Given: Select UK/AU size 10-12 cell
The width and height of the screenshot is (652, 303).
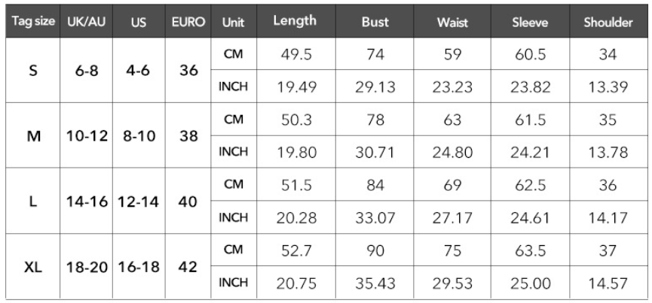Looking at the screenshot, I should click(x=87, y=135).
